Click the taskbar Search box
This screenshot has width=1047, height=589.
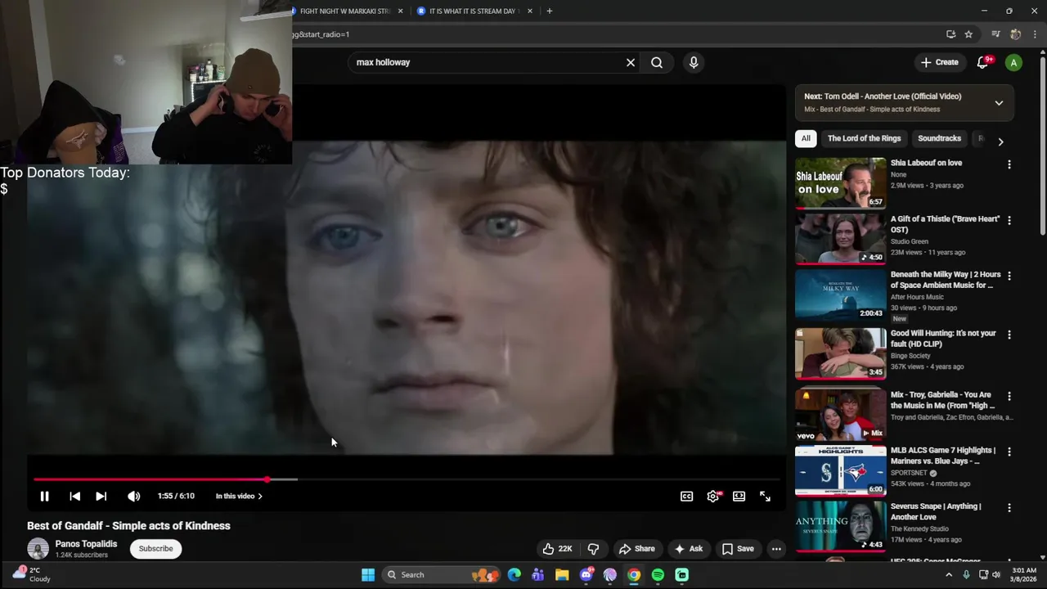tap(443, 575)
